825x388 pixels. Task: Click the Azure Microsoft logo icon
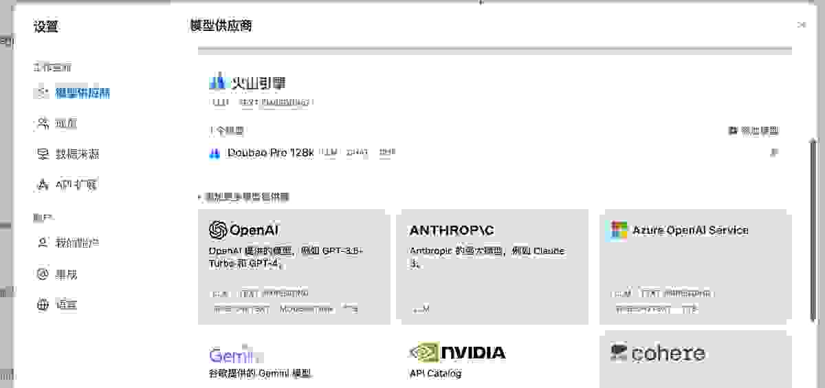(619, 230)
